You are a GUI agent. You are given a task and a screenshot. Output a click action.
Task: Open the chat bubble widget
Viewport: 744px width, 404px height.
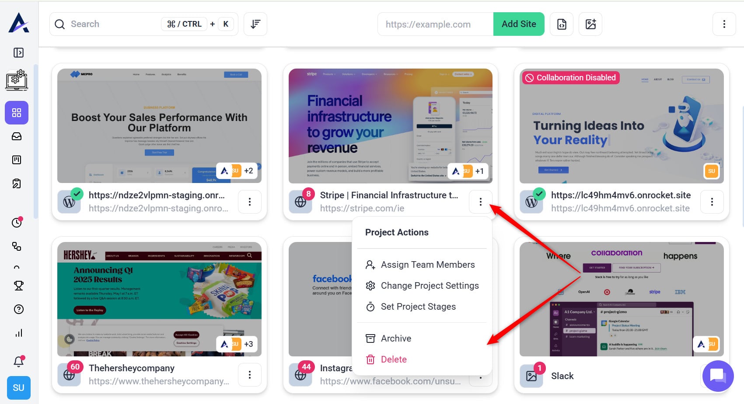click(x=718, y=376)
